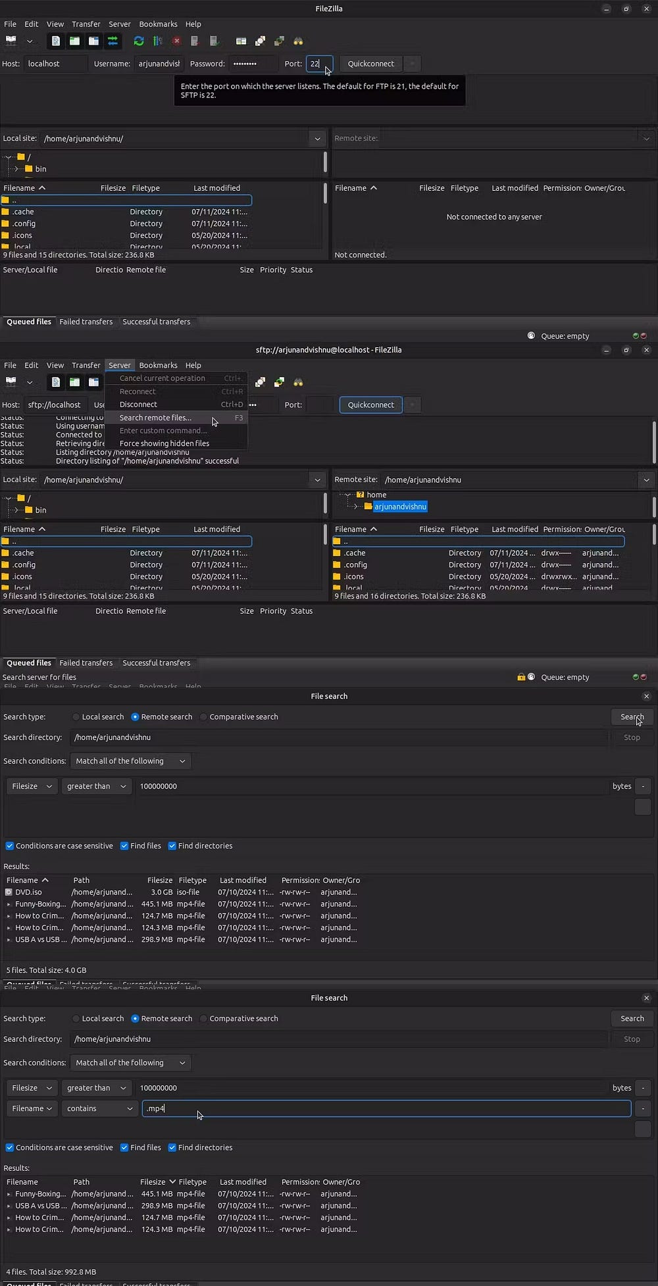Image resolution: width=658 pixels, height=1286 pixels.
Task: Toggle local directory tree icon in sftp window
Action: 75,382
